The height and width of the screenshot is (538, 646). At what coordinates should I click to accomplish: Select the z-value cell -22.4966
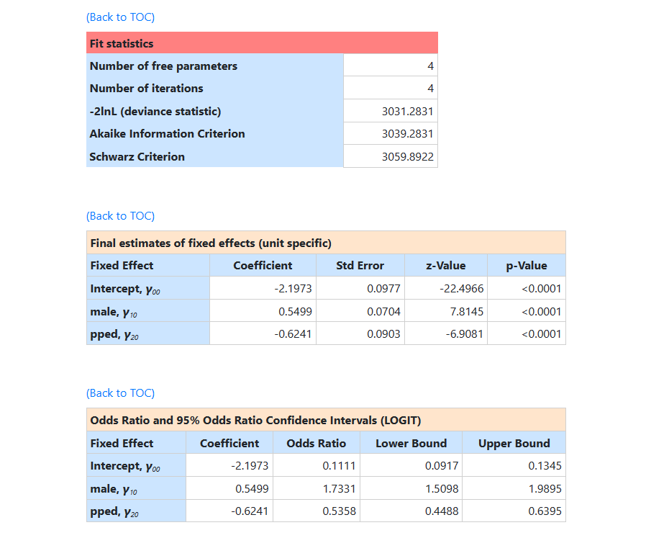(x=461, y=289)
